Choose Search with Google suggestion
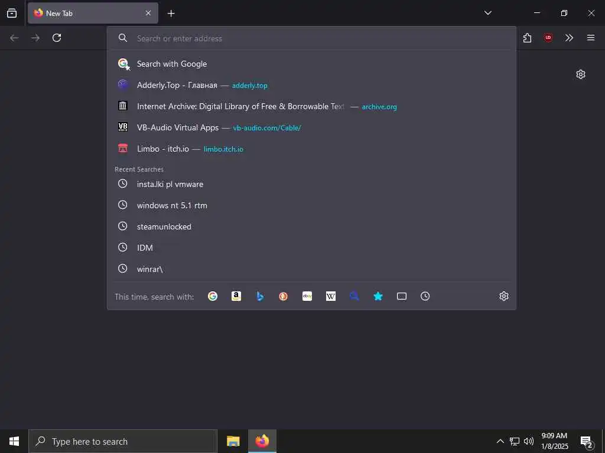This screenshot has width=605, height=453. pos(312,64)
